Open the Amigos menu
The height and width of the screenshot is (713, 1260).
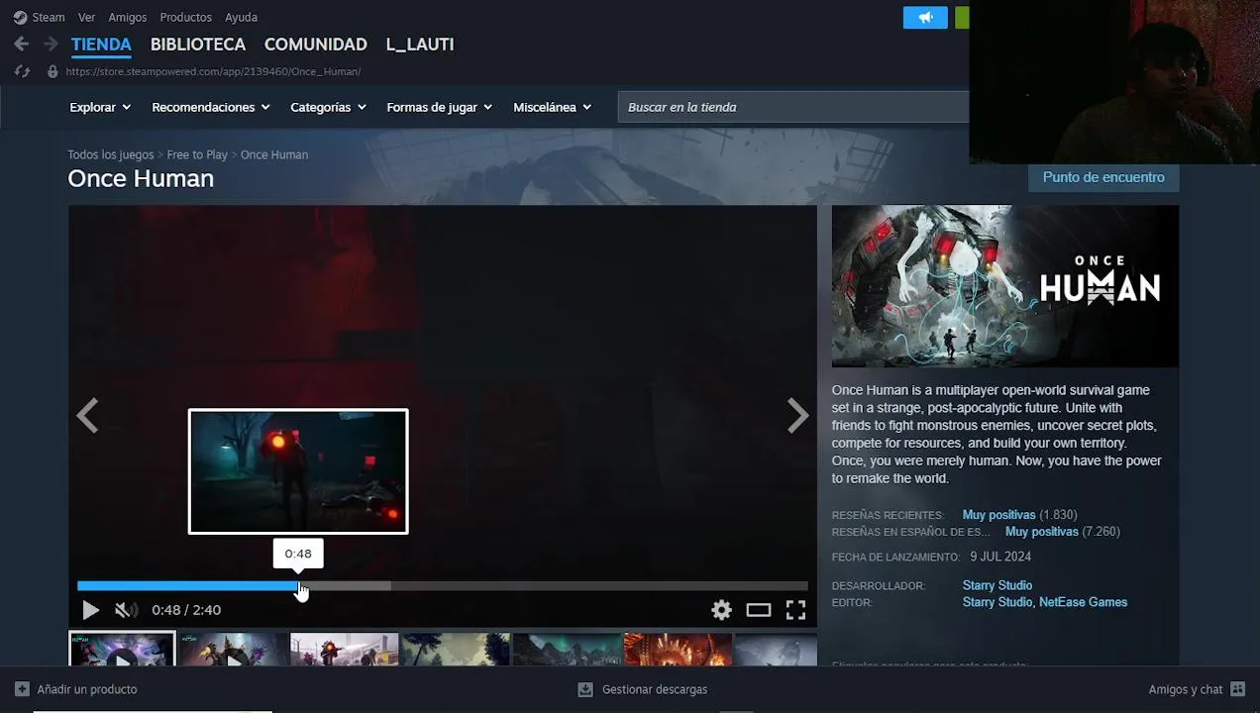tap(128, 17)
